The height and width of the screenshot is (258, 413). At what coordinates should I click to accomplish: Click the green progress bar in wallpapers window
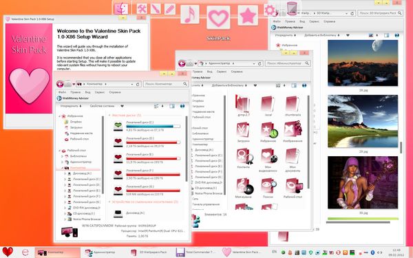tap(363, 219)
